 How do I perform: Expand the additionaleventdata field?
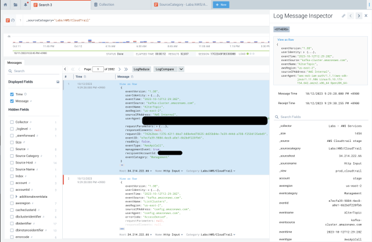point(17,197)
